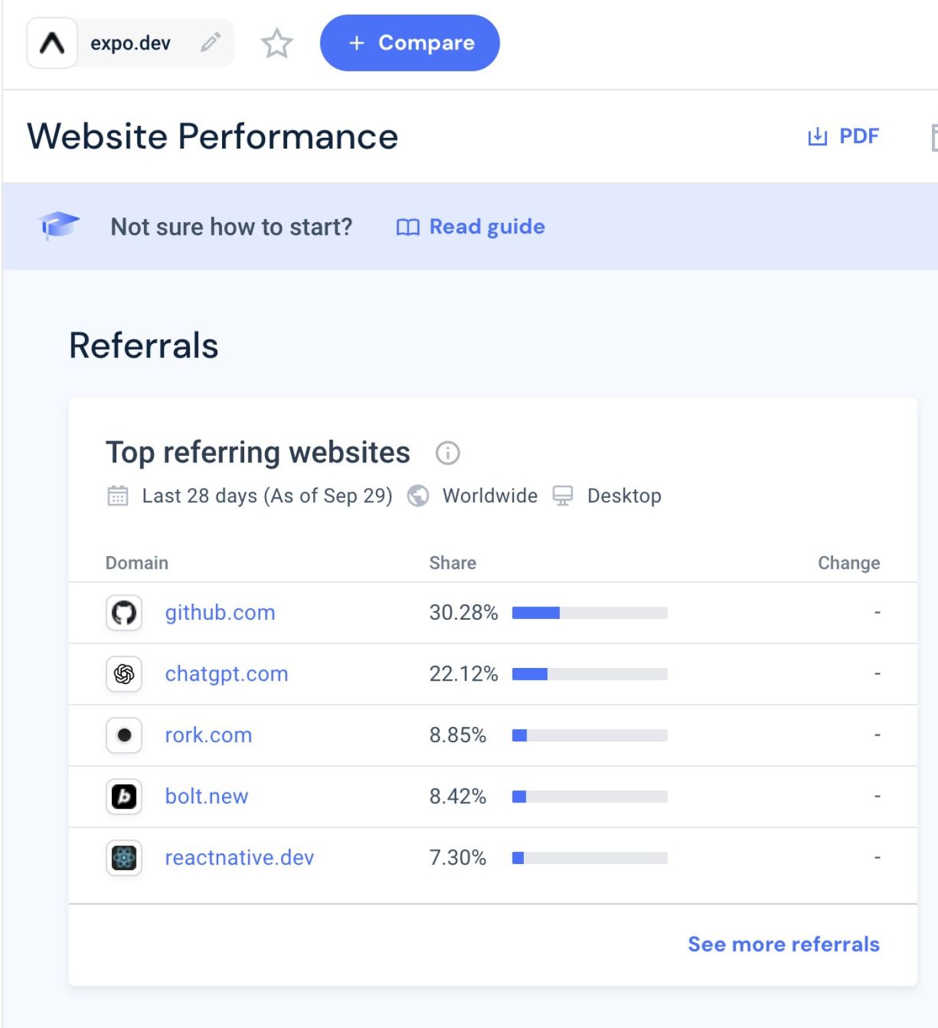Click the graduation cap icon
The width and height of the screenshot is (938, 1028).
[x=59, y=226]
